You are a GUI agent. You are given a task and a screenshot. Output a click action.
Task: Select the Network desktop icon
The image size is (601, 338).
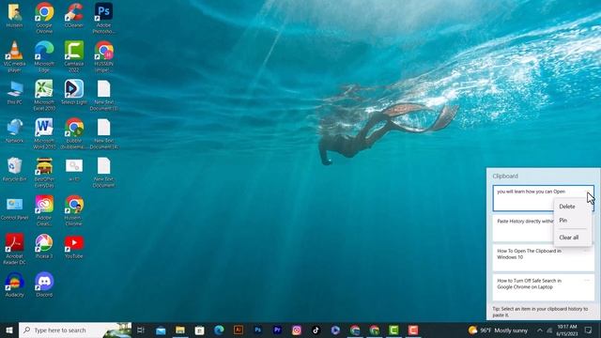tap(15, 131)
